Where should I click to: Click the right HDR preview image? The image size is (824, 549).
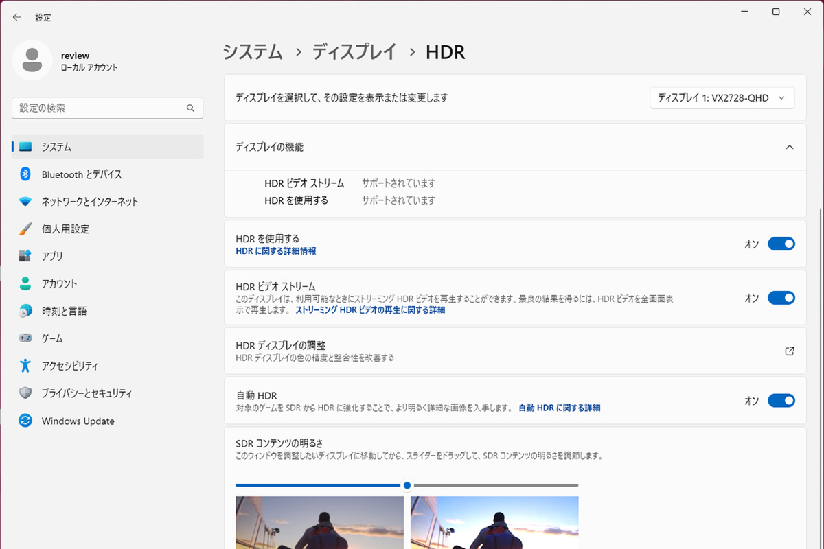pyautogui.click(x=494, y=522)
